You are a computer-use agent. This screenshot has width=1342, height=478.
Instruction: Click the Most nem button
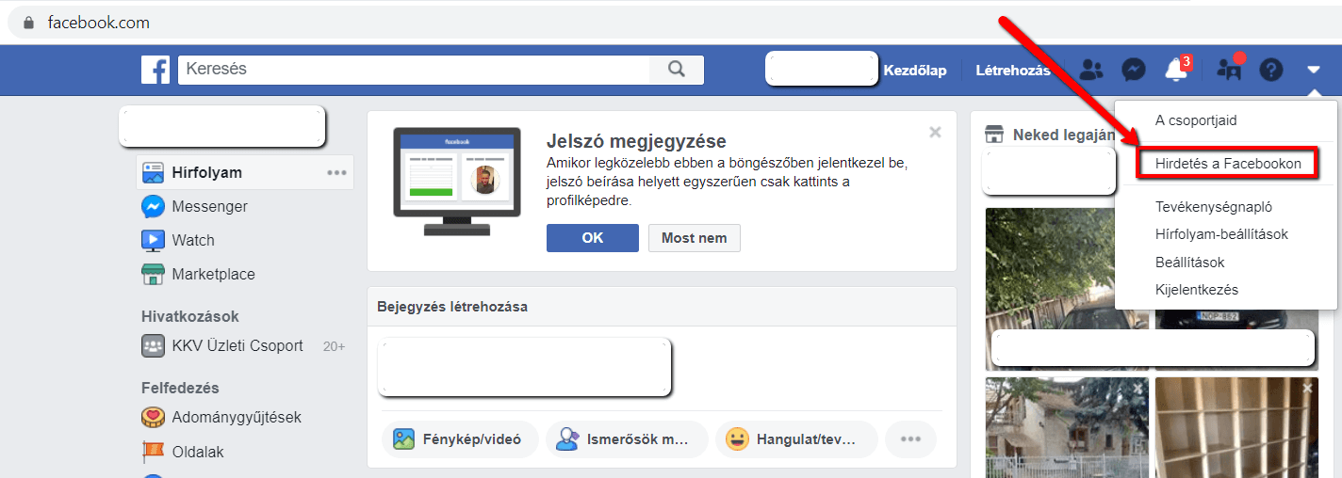click(695, 238)
